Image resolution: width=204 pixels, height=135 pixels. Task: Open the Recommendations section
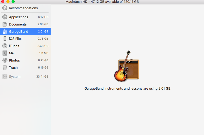[23, 8]
